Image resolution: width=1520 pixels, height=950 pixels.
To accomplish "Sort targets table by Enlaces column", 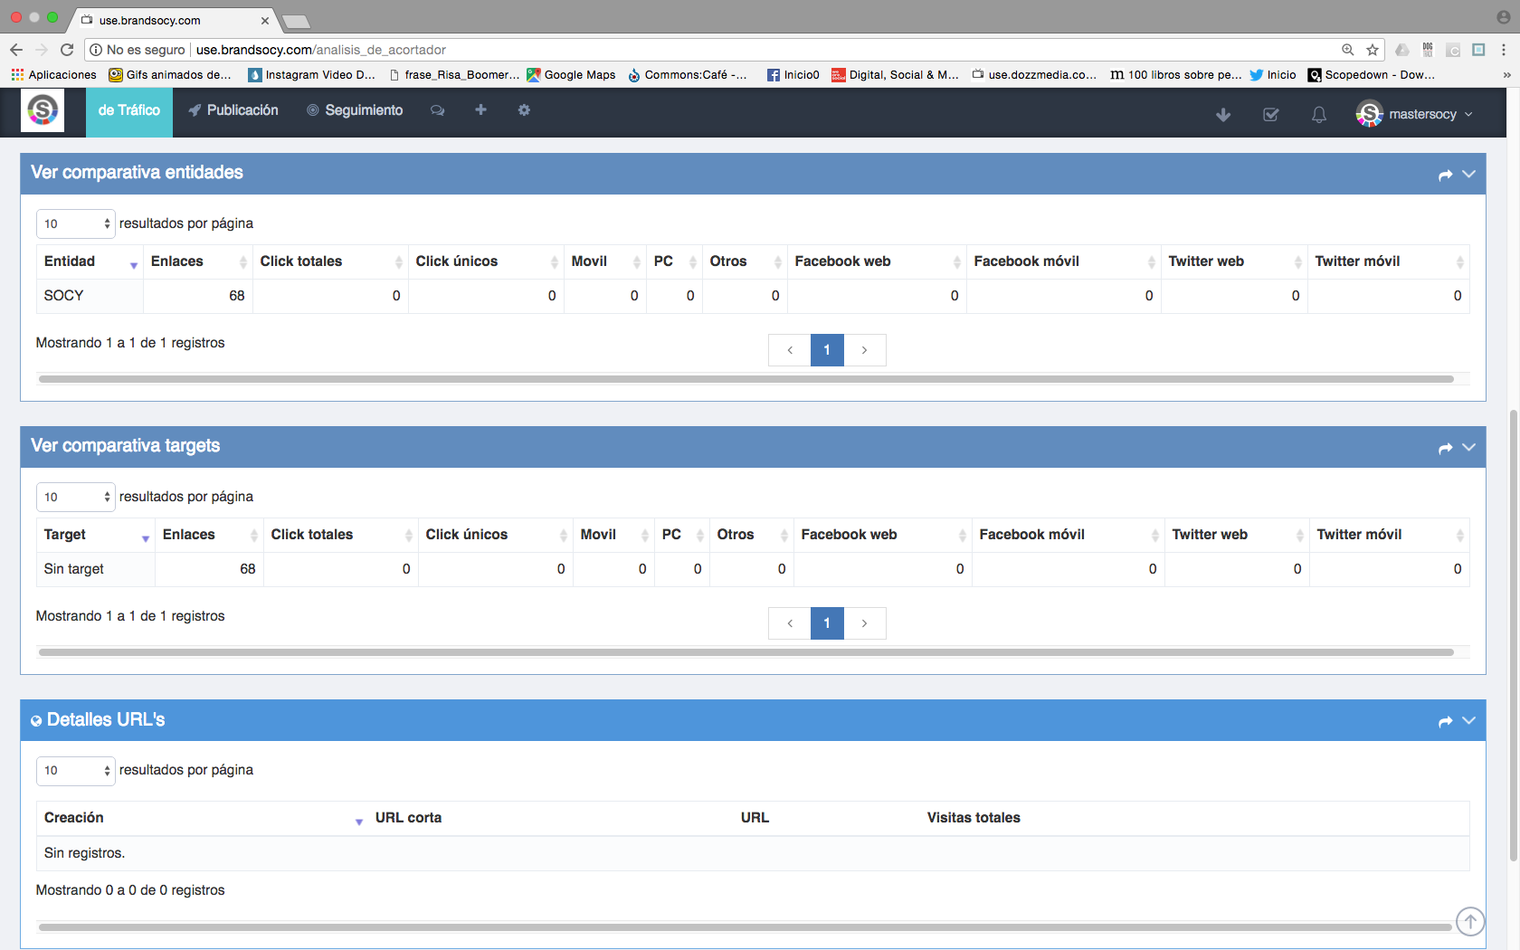I will coord(209,535).
